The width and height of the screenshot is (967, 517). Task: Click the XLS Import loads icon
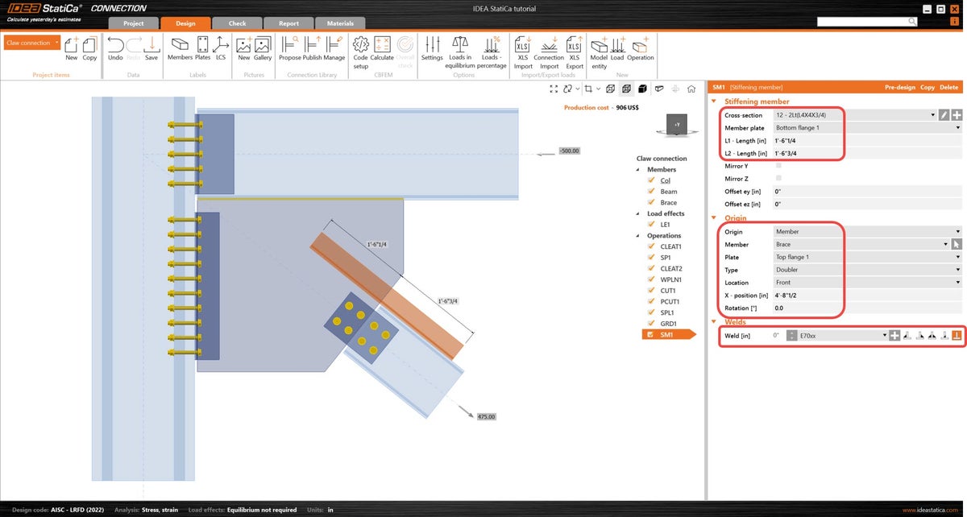point(523,50)
